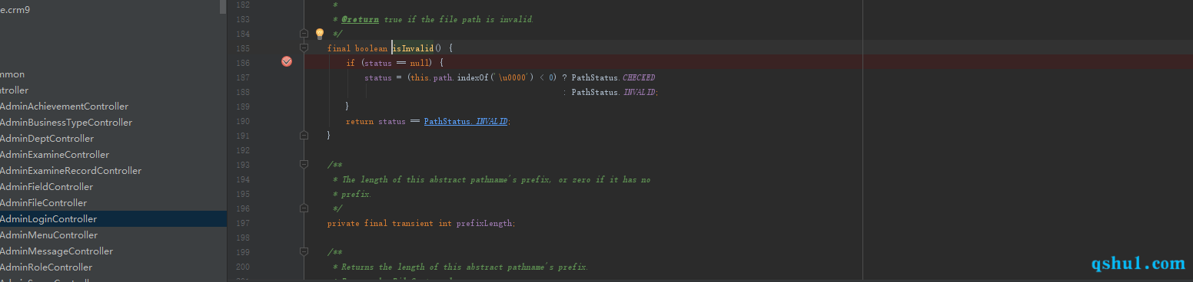Image resolution: width=1193 pixels, height=282 pixels.
Task: Select AdminRoleController in the project tree
Action: point(46,267)
